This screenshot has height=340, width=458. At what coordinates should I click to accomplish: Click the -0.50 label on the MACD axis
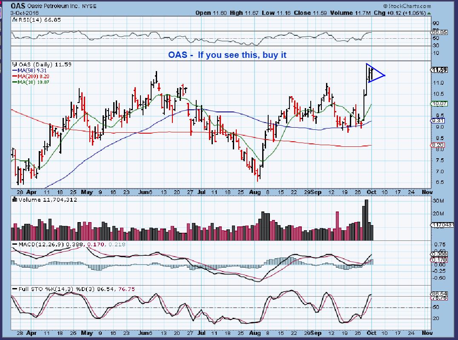[x=439, y=278]
